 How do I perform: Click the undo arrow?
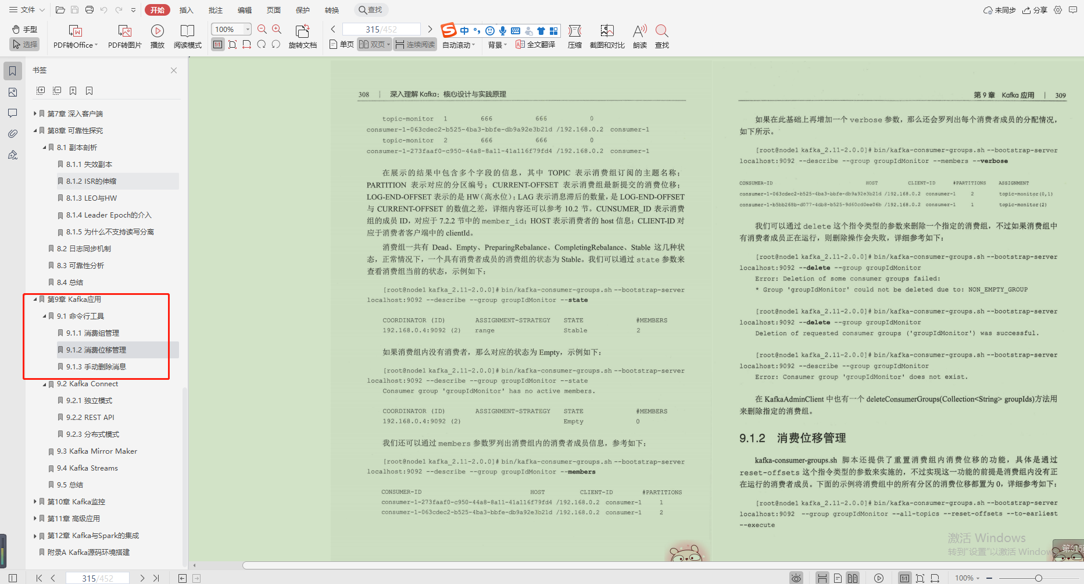[x=104, y=10]
